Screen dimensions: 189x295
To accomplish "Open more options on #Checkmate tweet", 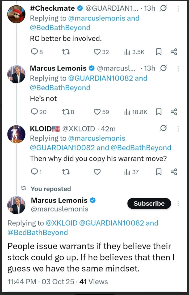I will point(178,9).
